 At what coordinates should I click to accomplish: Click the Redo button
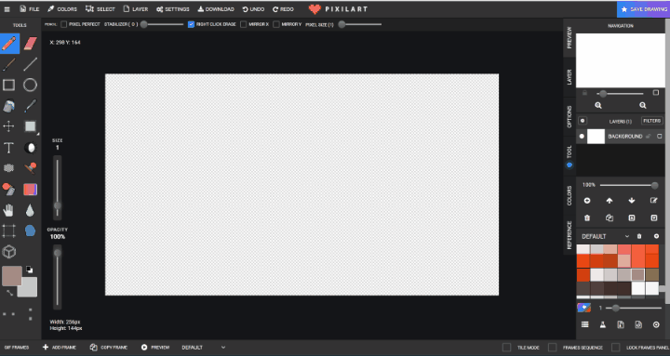283,9
